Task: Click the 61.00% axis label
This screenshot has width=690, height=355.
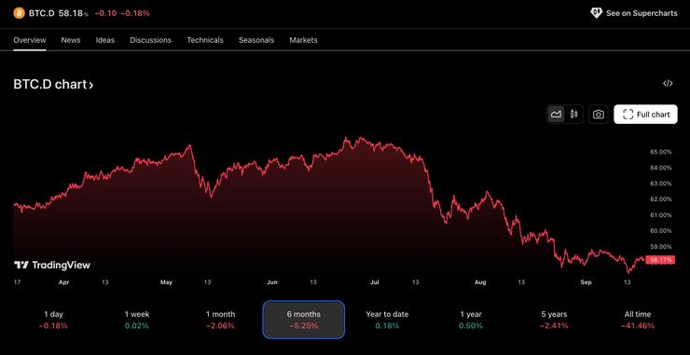Action: pyautogui.click(x=660, y=214)
